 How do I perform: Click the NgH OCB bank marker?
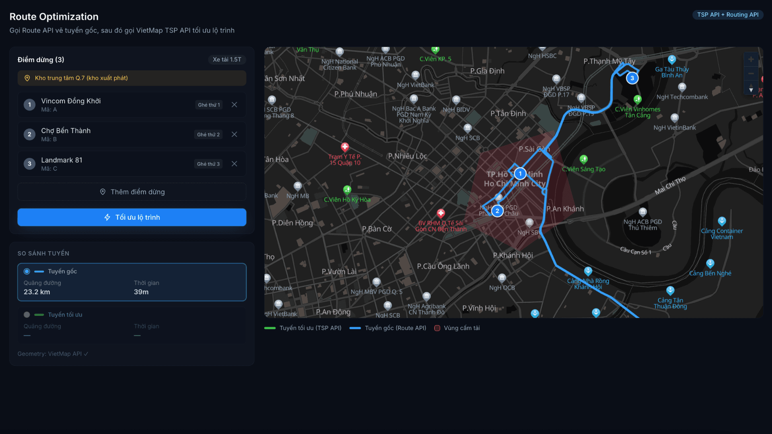point(502,278)
